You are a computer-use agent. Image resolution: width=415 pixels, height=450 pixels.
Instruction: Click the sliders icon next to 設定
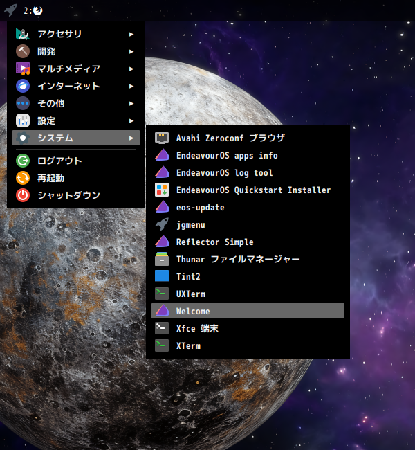click(x=23, y=121)
